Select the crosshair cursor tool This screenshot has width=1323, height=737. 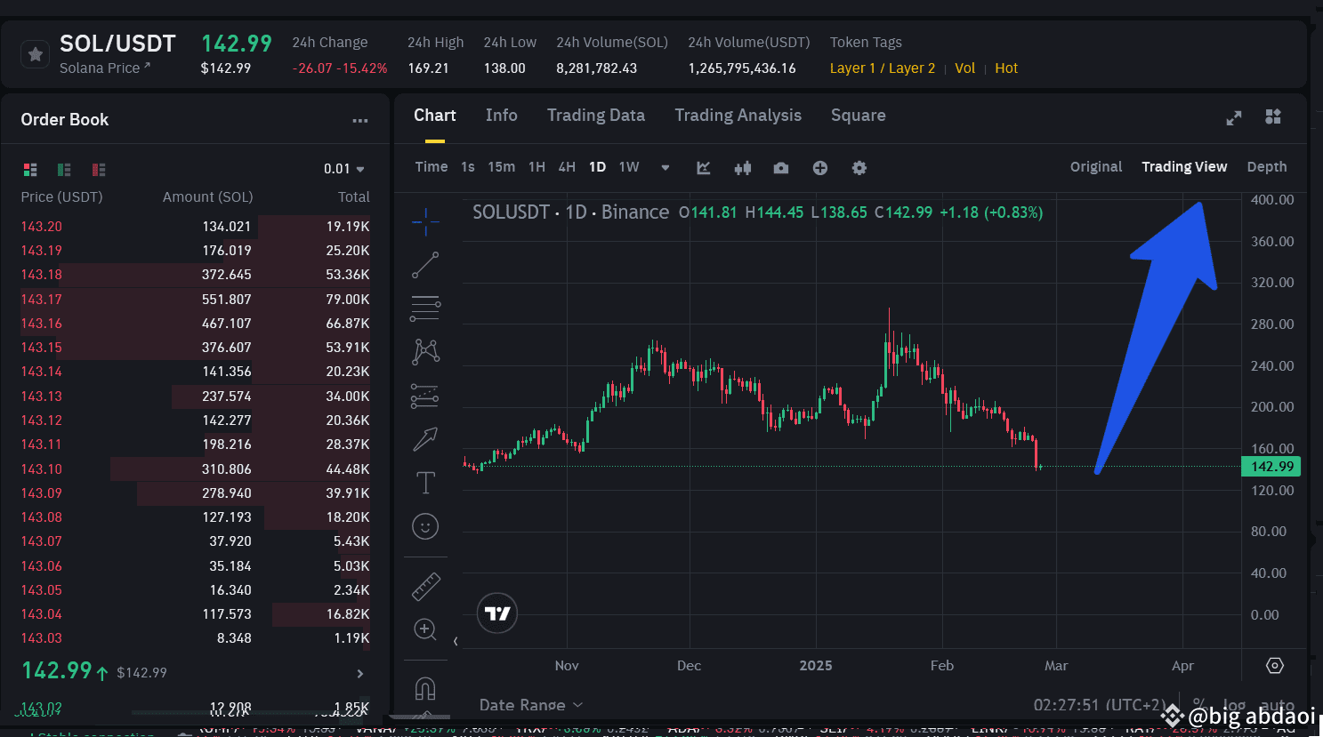click(x=425, y=221)
